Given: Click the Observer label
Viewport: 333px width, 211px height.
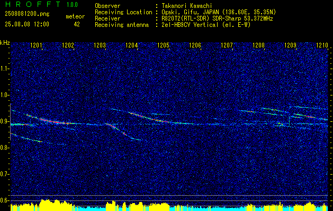Looking at the screenshot, I should 107,6.
